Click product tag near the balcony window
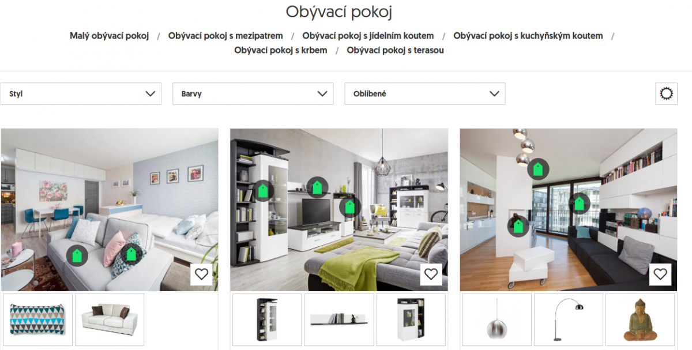The height and width of the screenshot is (350, 692). pyautogui.click(x=580, y=204)
